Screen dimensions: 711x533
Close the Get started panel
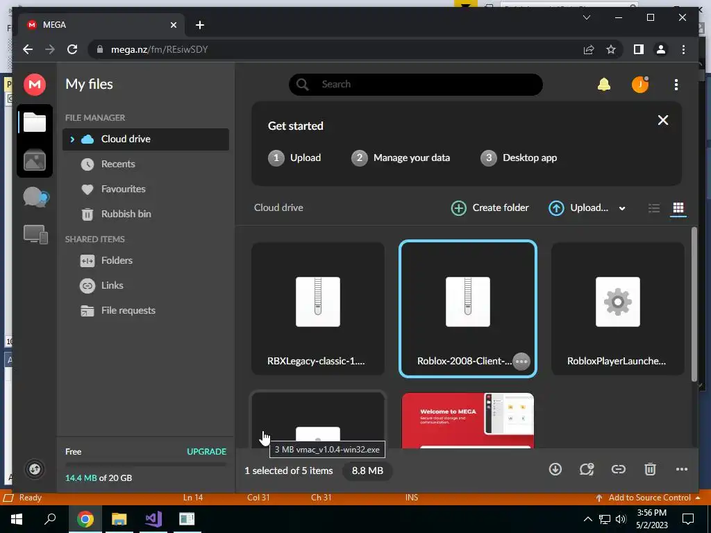tap(663, 120)
